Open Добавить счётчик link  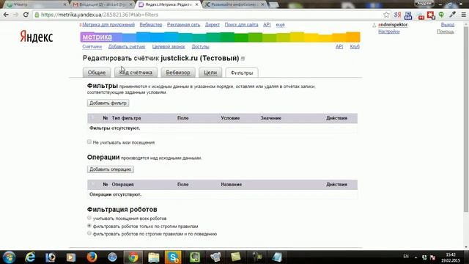[127, 47]
